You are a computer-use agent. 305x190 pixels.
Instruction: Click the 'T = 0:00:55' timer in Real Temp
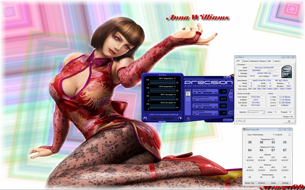coord(278,135)
